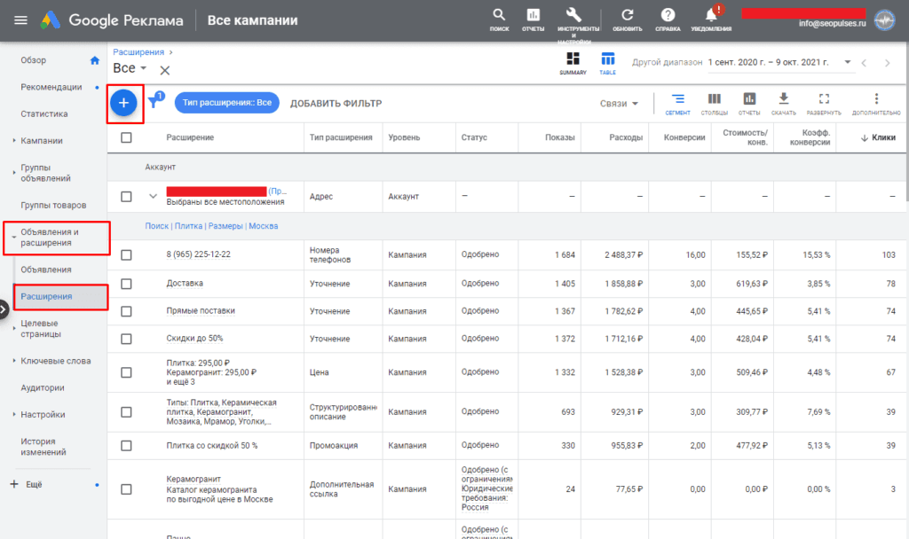
Task: Select Объявления sub-item
Action: point(46,269)
